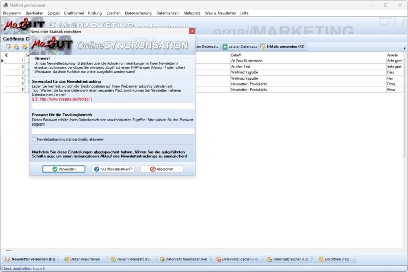
Task: Click the database check icon in the main toolbar
Action: pyautogui.click(x=25, y=47)
